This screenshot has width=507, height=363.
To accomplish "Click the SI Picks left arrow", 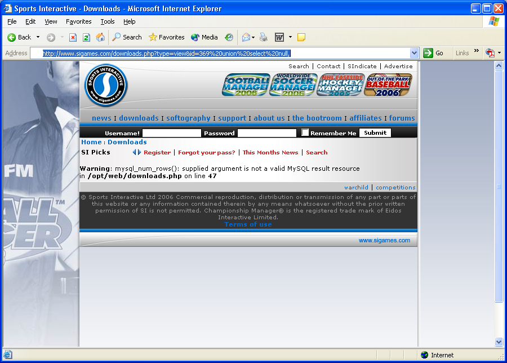I will [x=134, y=152].
